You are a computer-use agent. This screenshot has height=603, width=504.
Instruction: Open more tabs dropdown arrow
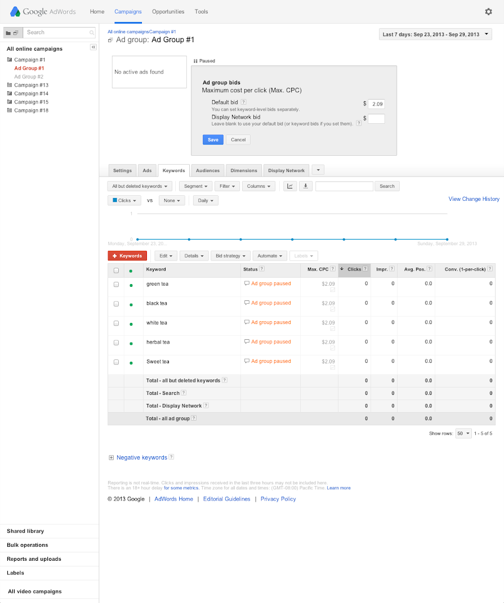[x=318, y=170]
